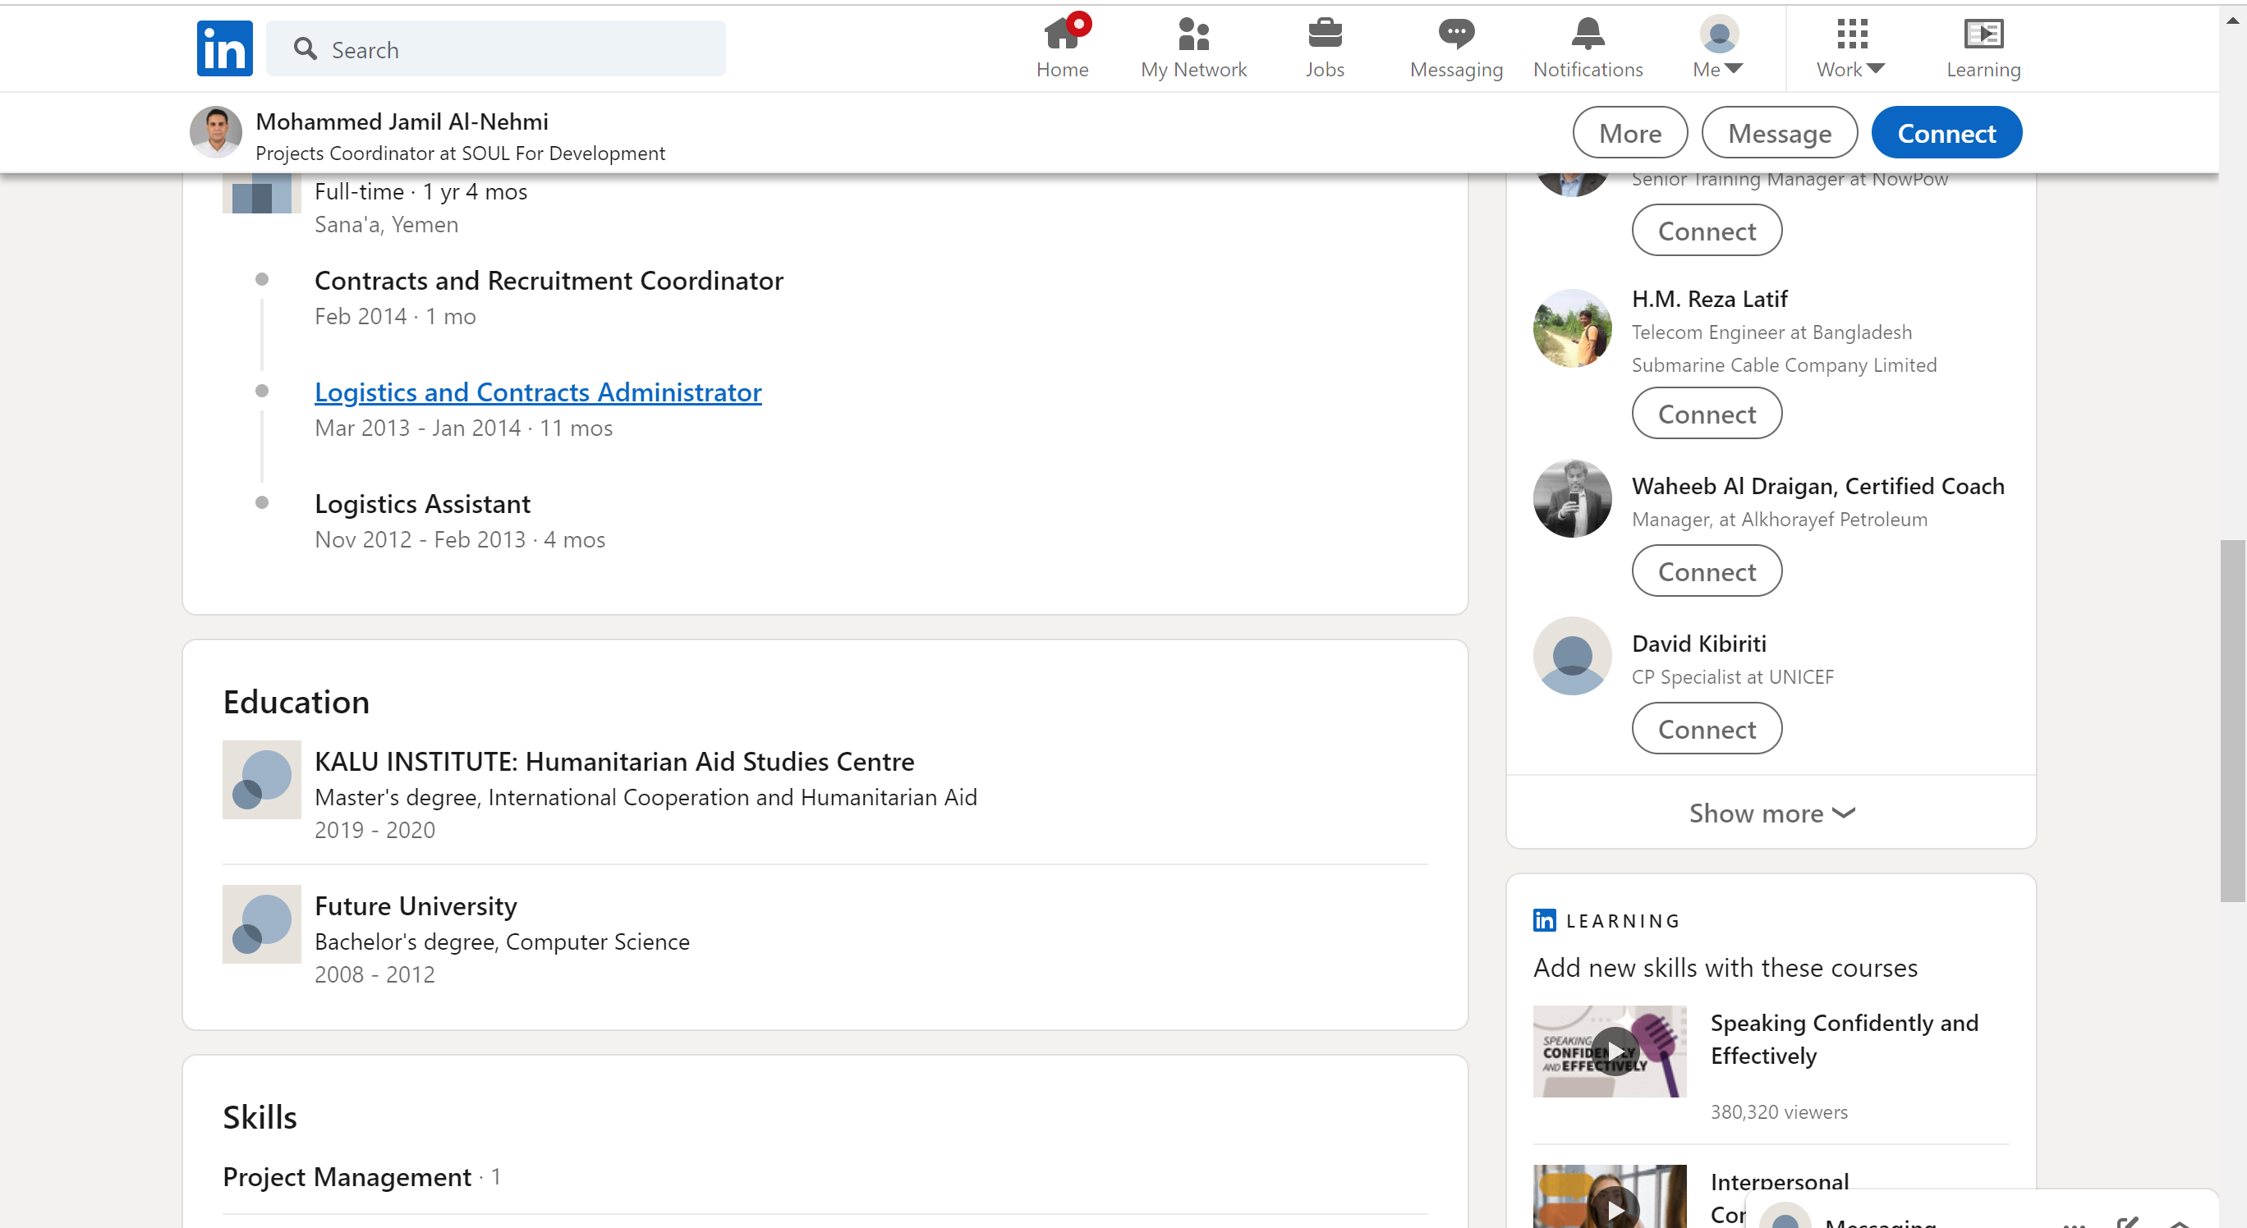Open the Learning video icon
The height and width of the screenshot is (1228, 2247).
coord(1983,34)
